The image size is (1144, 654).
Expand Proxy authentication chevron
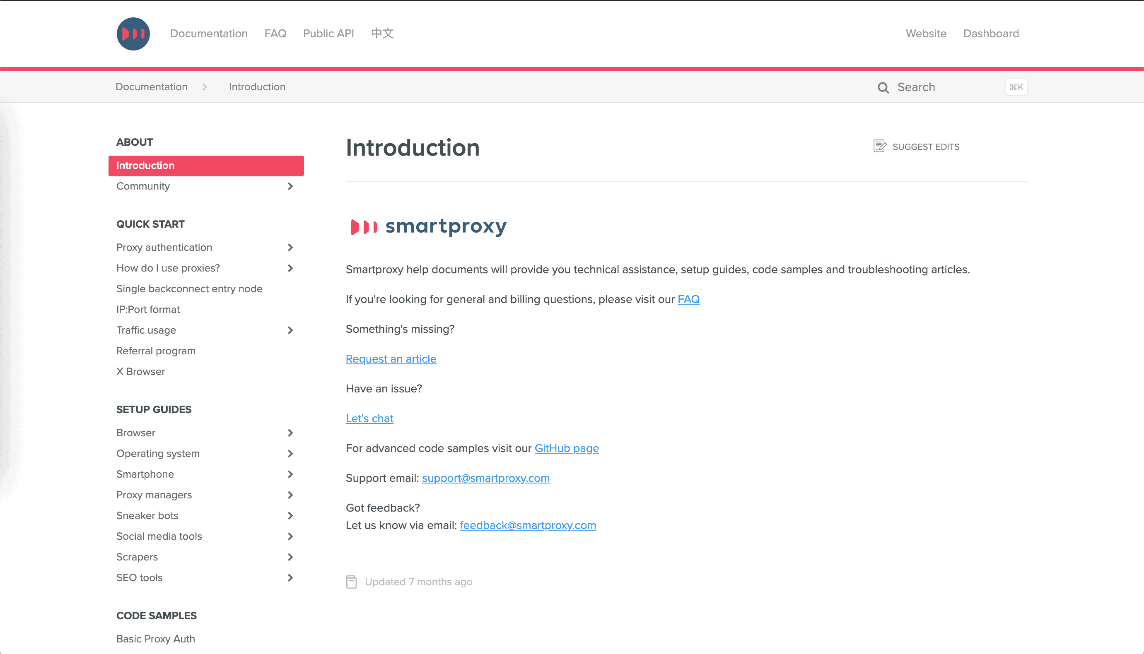coord(290,248)
